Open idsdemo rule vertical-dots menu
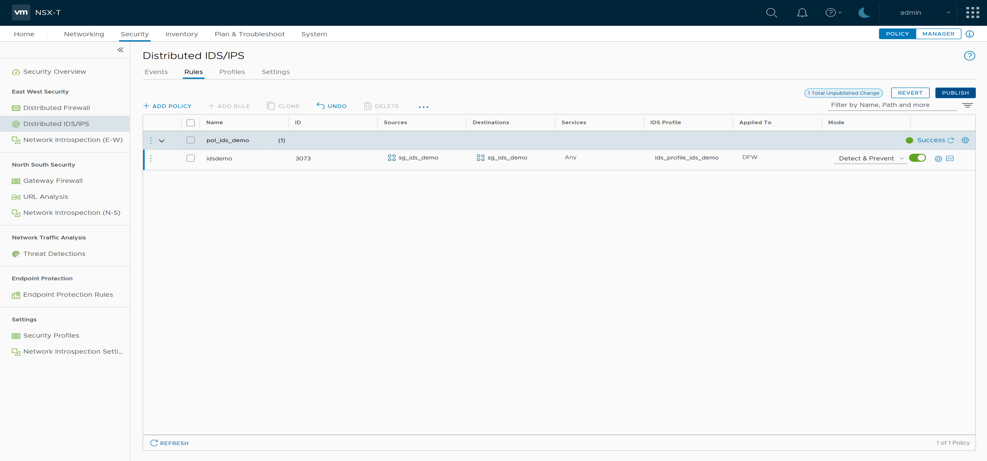 point(151,158)
